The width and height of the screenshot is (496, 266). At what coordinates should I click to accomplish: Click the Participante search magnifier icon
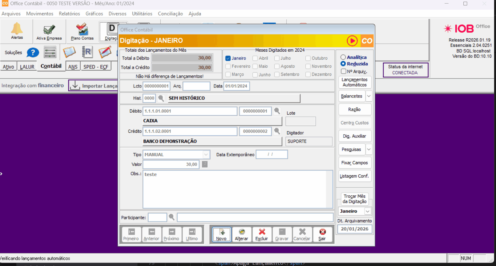pyautogui.click(x=172, y=217)
